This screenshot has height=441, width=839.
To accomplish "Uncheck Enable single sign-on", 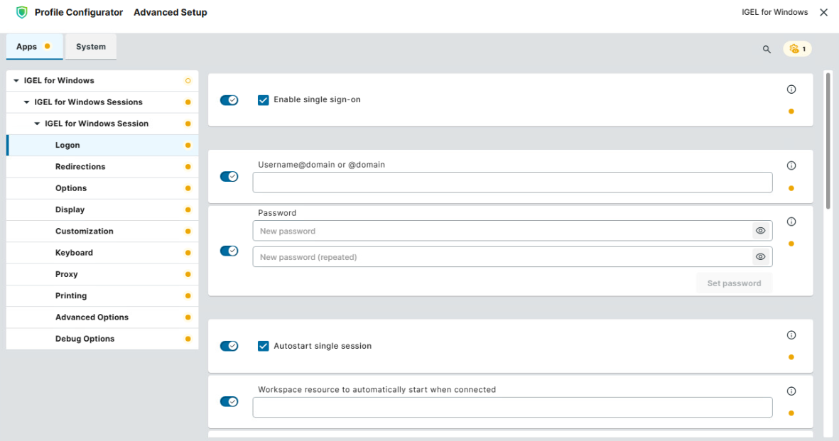I will [263, 99].
